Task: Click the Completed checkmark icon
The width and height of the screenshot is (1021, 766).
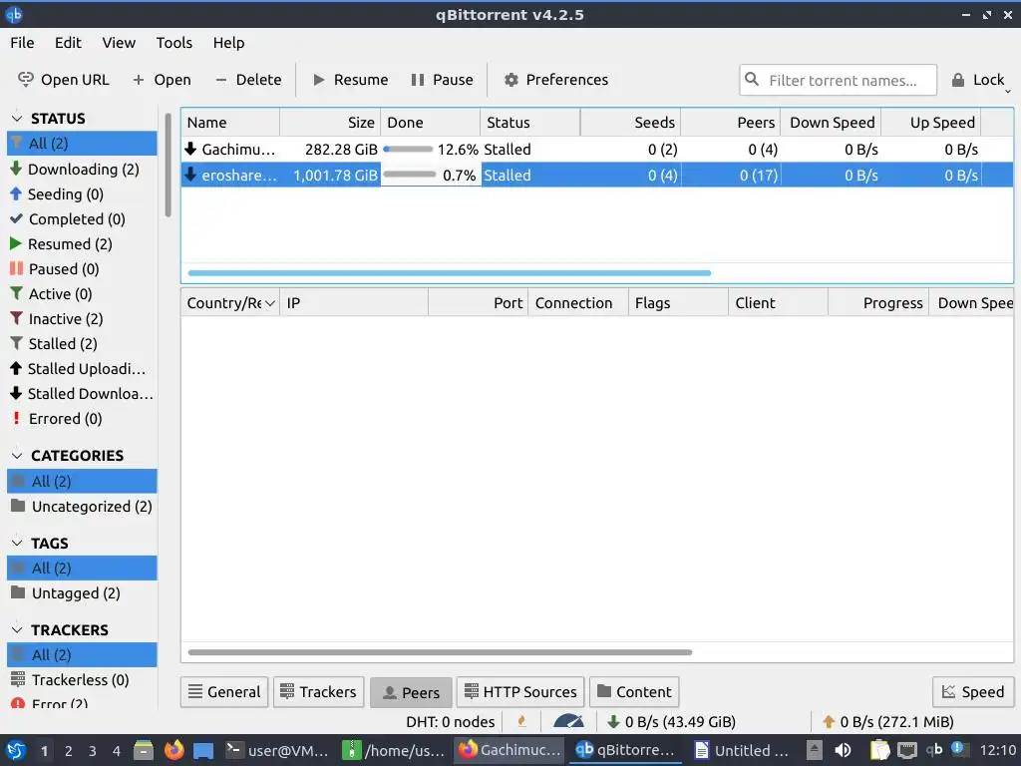Action: (x=16, y=218)
